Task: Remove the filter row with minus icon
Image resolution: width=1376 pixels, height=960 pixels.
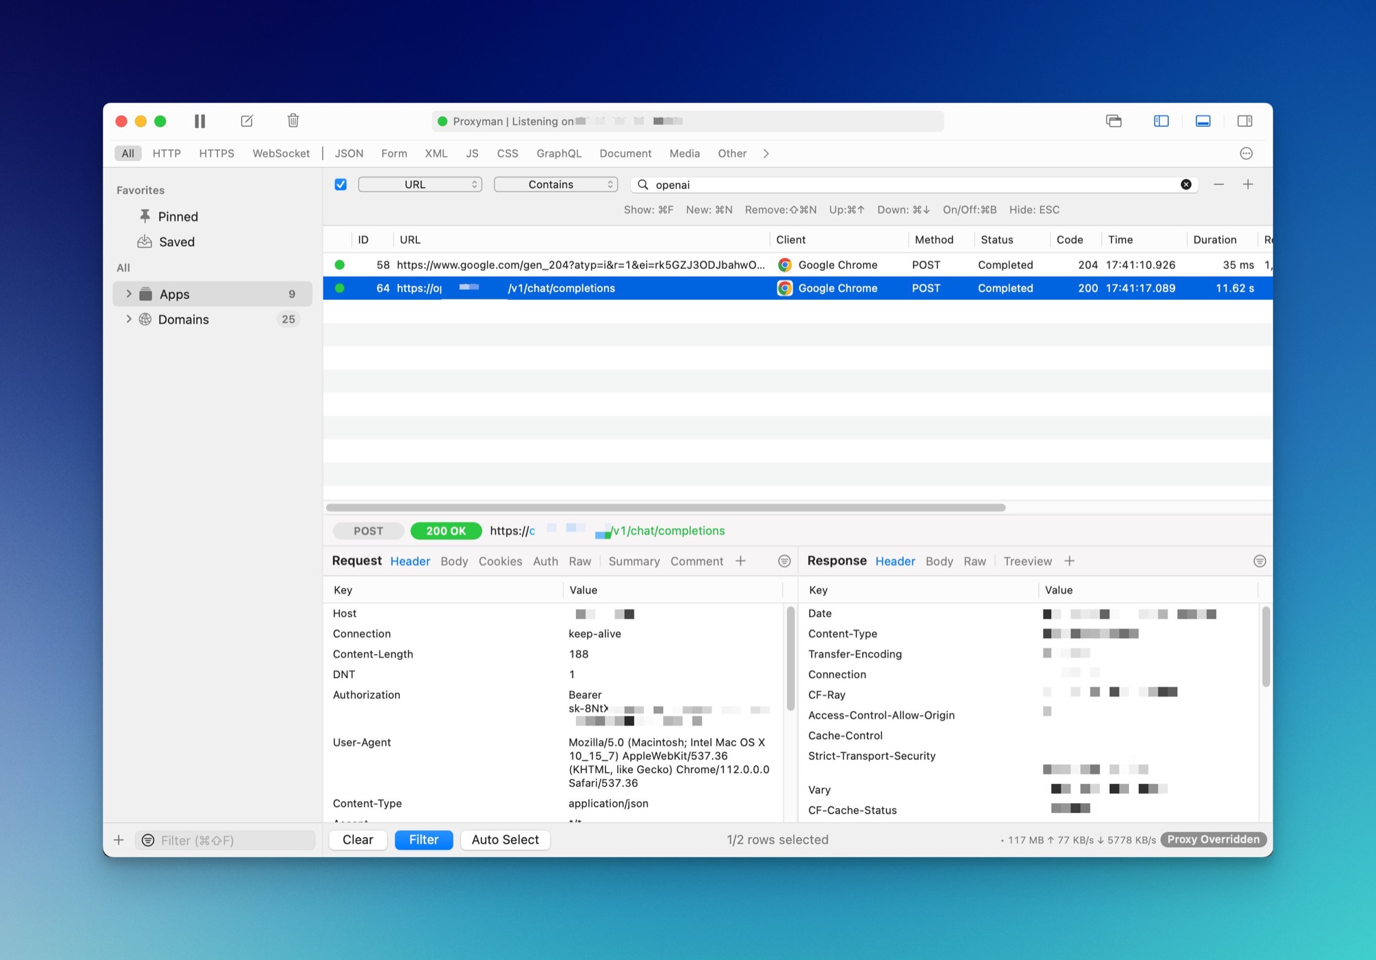Action: (x=1218, y=184)
